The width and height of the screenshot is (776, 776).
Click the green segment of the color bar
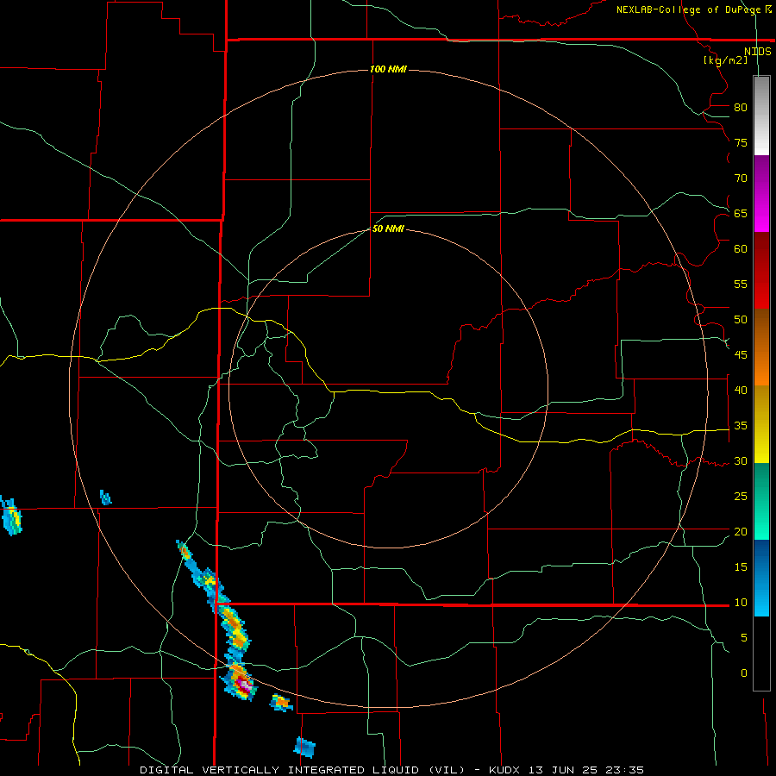761,501
